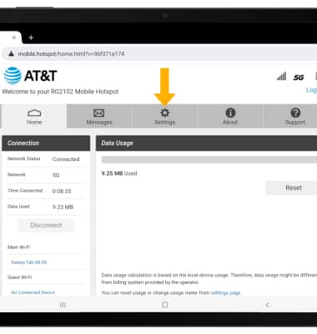
Task: Click the AT&T globe logo
Action: click(13, 76)
